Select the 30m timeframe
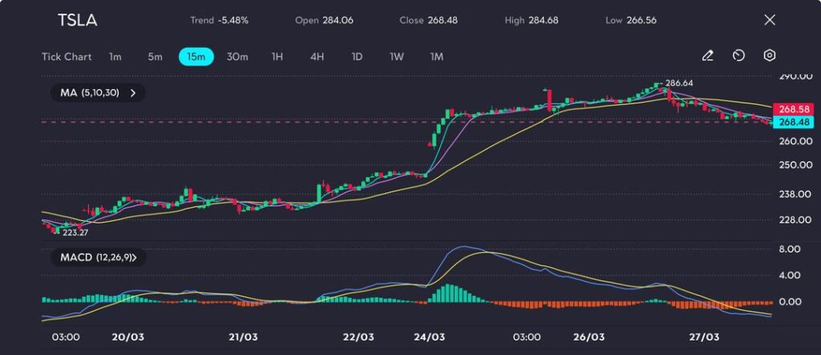This screenshot has width=821, height=355. click(x=237, y=57)
